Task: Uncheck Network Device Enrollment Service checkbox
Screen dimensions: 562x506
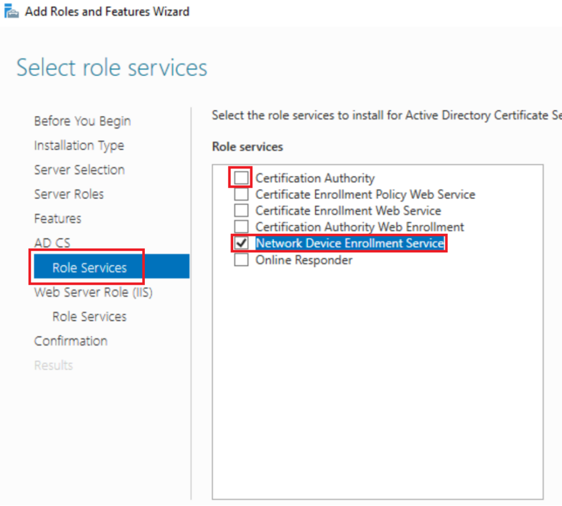Action: (x=241, y=243)
